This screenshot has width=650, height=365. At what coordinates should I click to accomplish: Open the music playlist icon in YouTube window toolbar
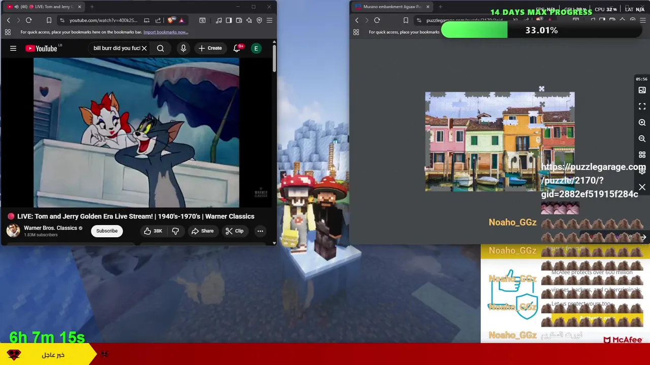pyautogui.click(x=218, y=20)
